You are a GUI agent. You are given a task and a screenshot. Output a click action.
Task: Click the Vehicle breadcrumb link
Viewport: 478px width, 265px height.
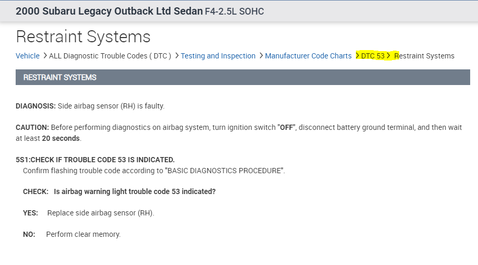click(27, 56)
